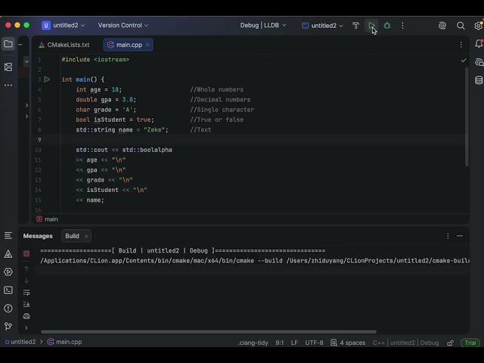Open Search Everywhere magnifier
The width and height of the screenshot is (484, 363).
coord(461,26)
